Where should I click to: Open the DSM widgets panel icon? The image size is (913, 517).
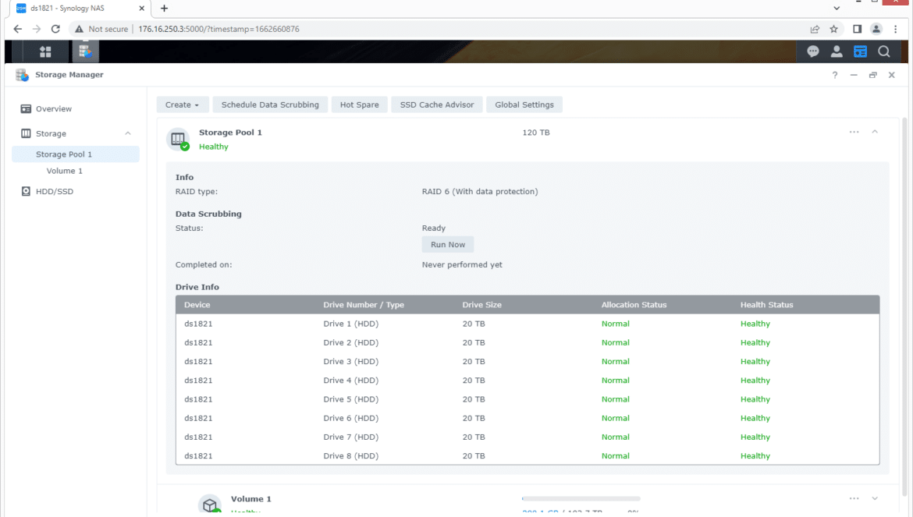[860, 51]
